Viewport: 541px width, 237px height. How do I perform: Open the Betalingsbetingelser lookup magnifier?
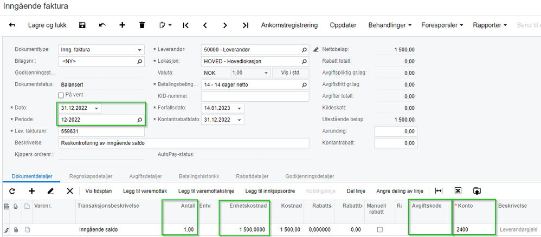304,85
